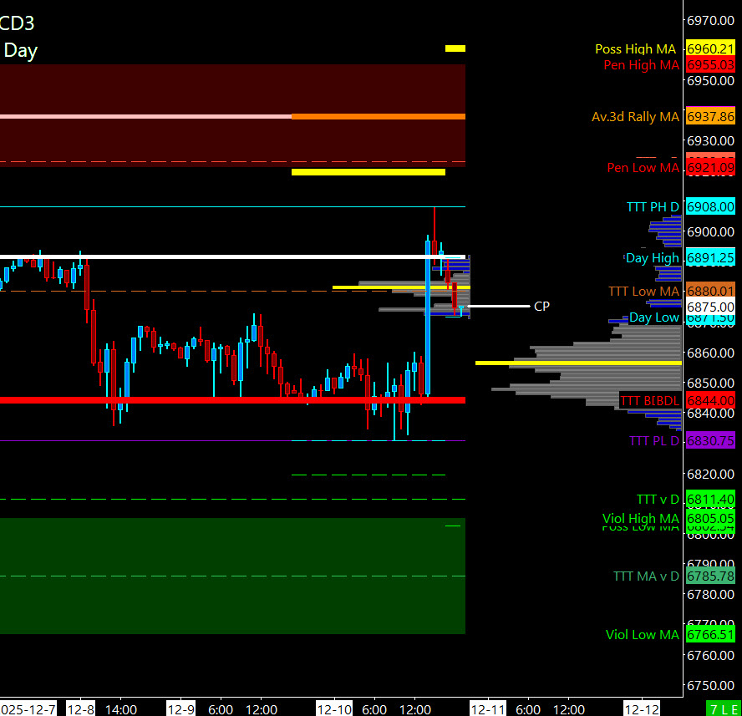Click the CP current price label

coord(541,307)
